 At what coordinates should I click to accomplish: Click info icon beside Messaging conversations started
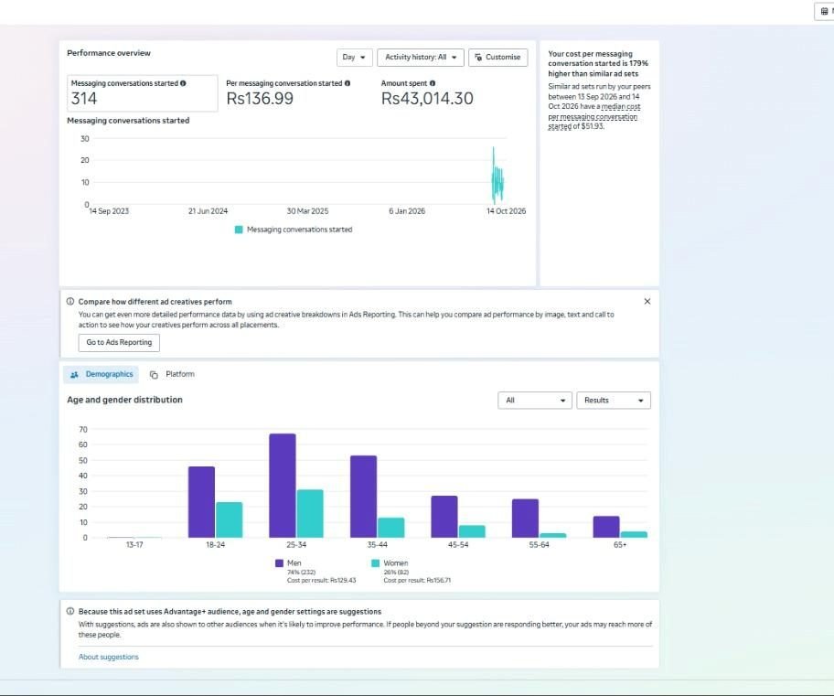pyautogui.click(x=183, y=83)
